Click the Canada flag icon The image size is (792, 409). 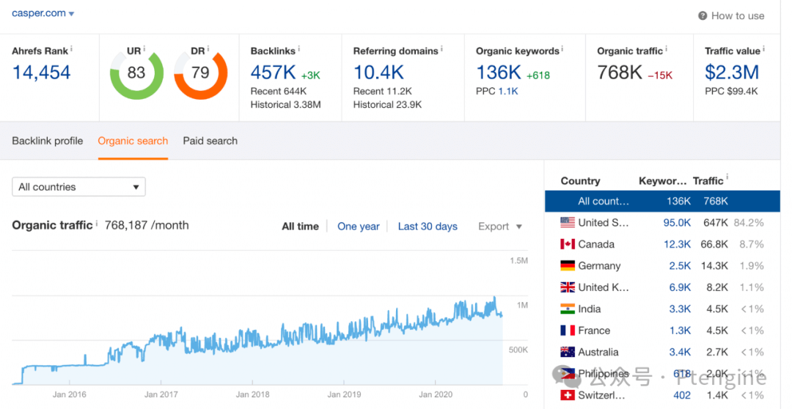coord(567,244)
